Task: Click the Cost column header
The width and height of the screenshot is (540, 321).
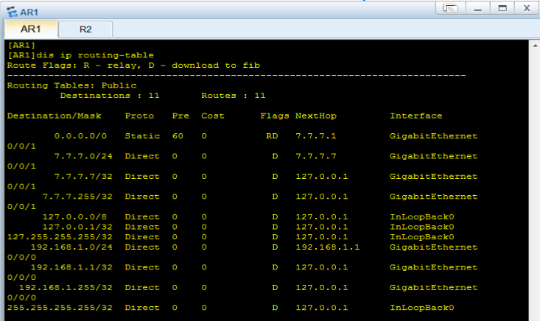Action: [212, 116]
